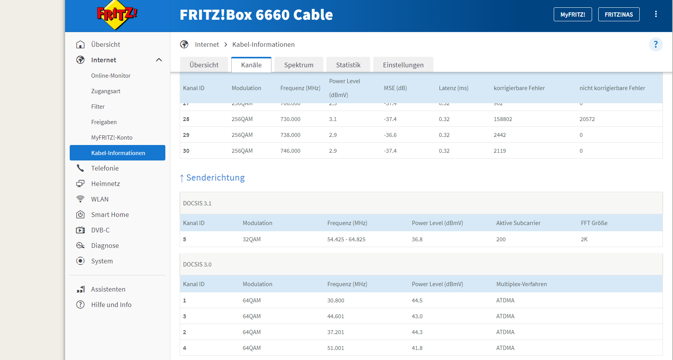
Task: Click frequency 37.201 in channel 2 row
Action: (x=336, y=332)
